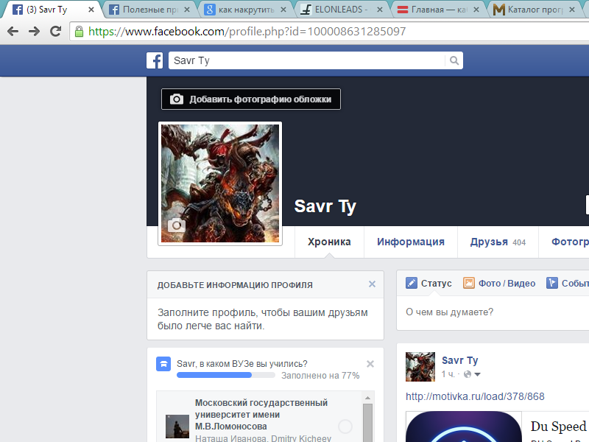Image resolution: width=589 pixels, height=442 pixels.
Task: Click Moscow university thumbnail image
Action: coord(177,427)
